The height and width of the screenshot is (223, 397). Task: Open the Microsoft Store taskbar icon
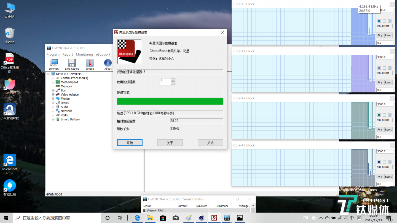point(163,218)
